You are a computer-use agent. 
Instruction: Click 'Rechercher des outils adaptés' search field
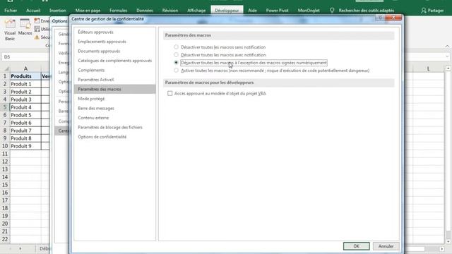366,11
